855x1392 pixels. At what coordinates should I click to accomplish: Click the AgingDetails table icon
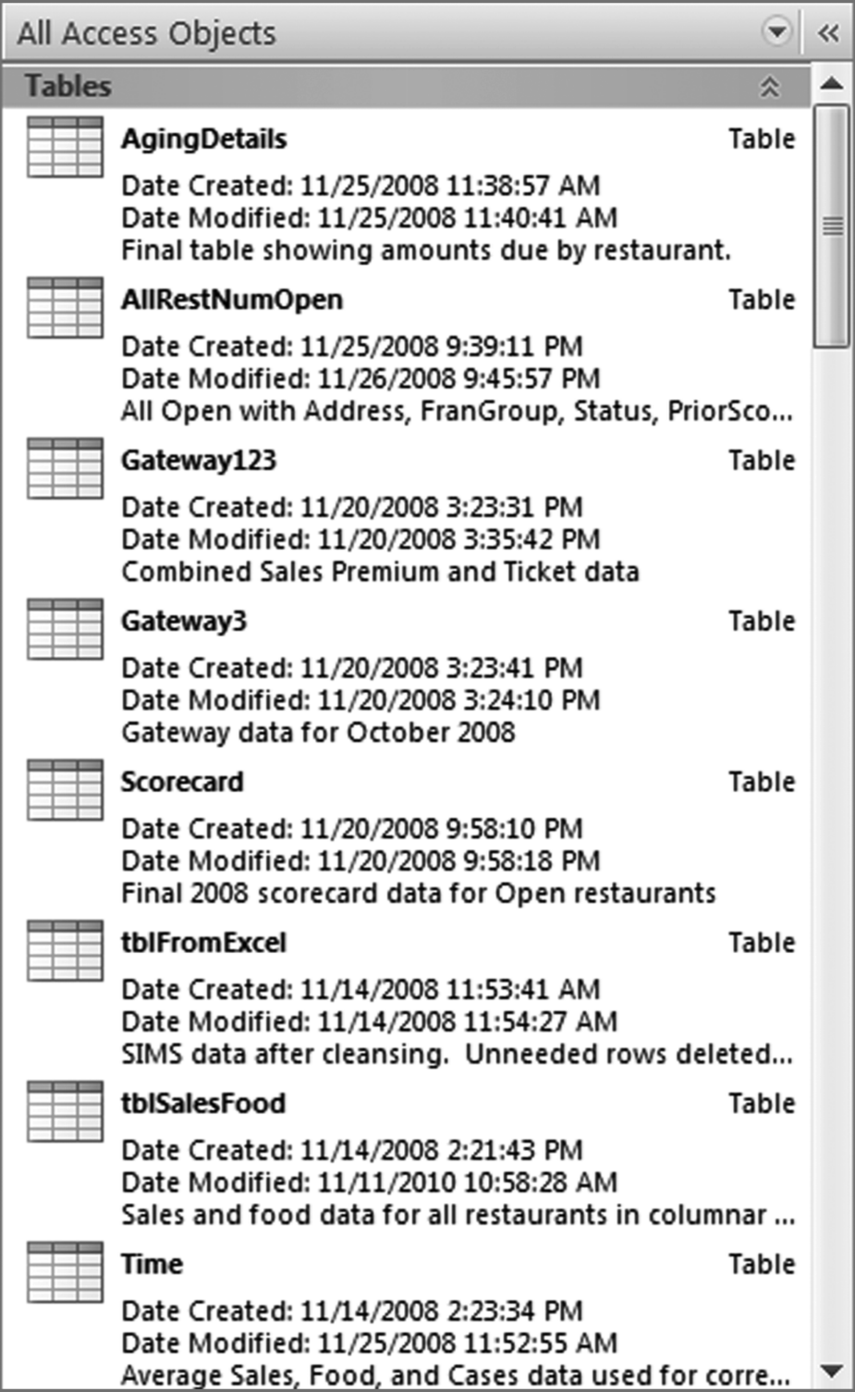(x=65, y=147)
